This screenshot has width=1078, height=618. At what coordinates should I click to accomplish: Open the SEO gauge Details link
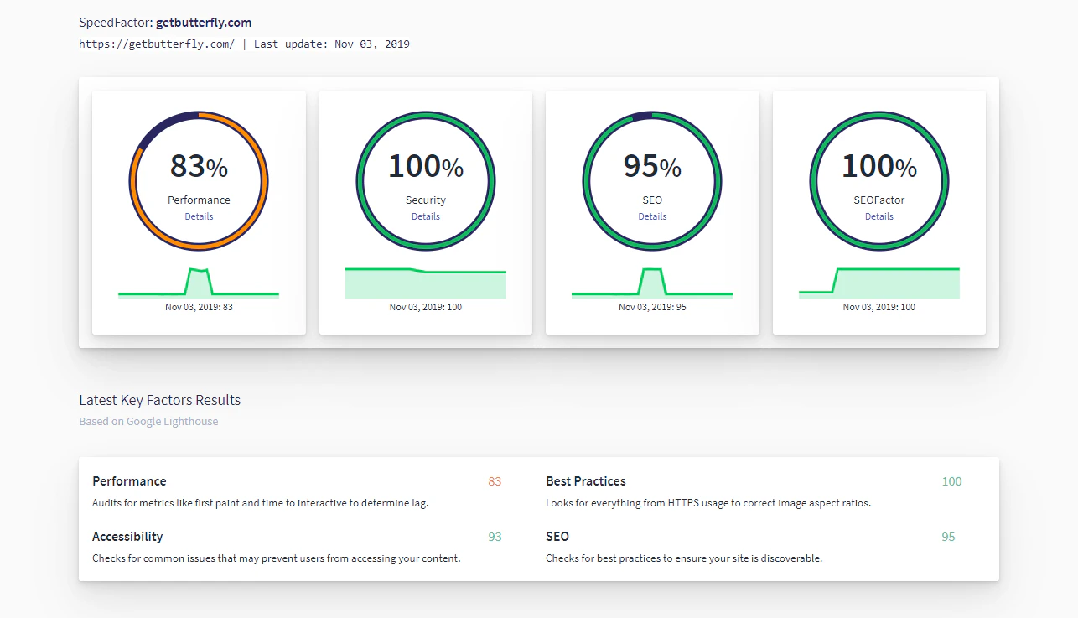(x=652, y=216)
